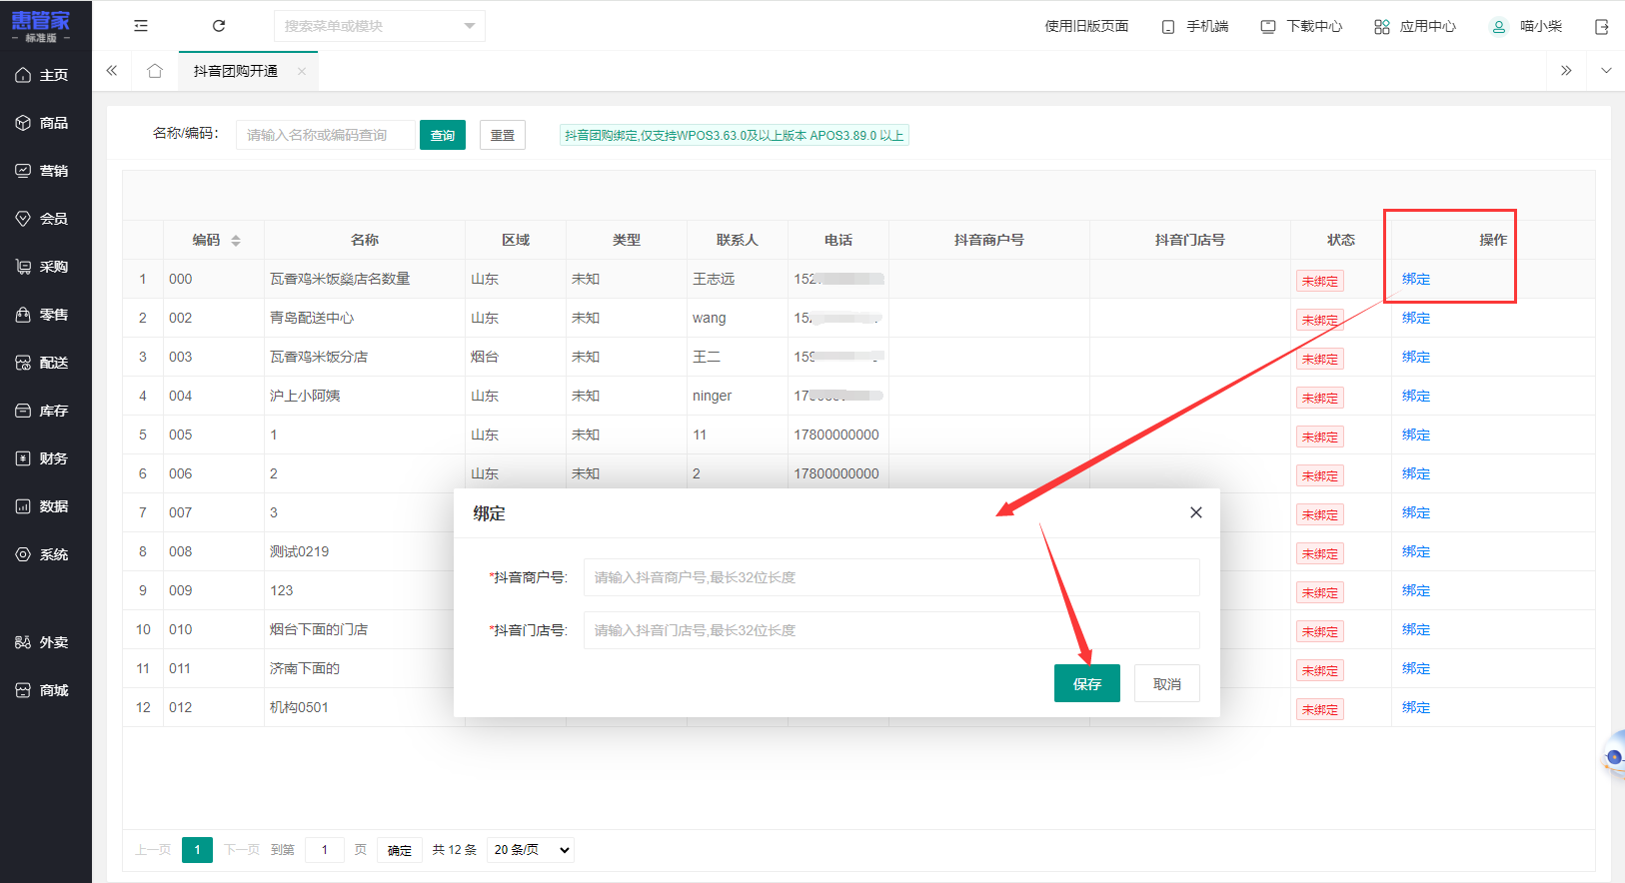Click page number 1 button
1625x883 pixels.
click(197, 850)
